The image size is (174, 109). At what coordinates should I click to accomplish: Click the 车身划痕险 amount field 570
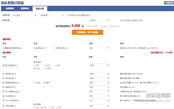click(x=98, y=106)
